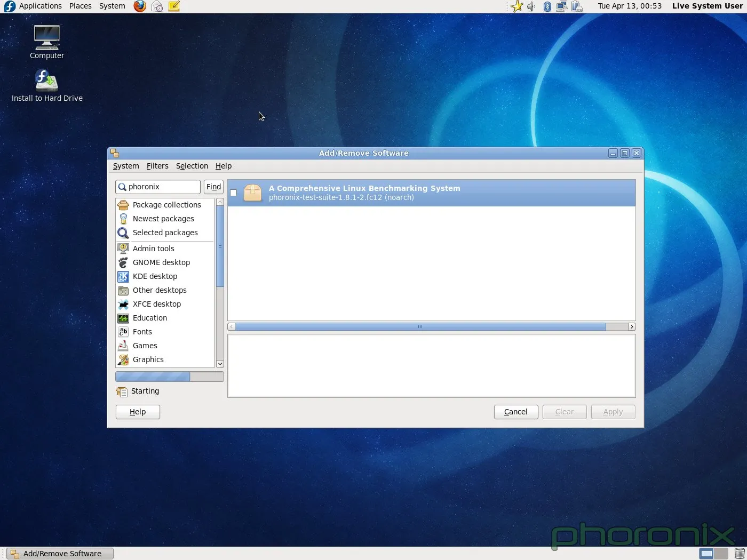The image size is (747, 560).
Task: Click the Other desktops icon
Action: pyautogui.click(x=123, y=290)
